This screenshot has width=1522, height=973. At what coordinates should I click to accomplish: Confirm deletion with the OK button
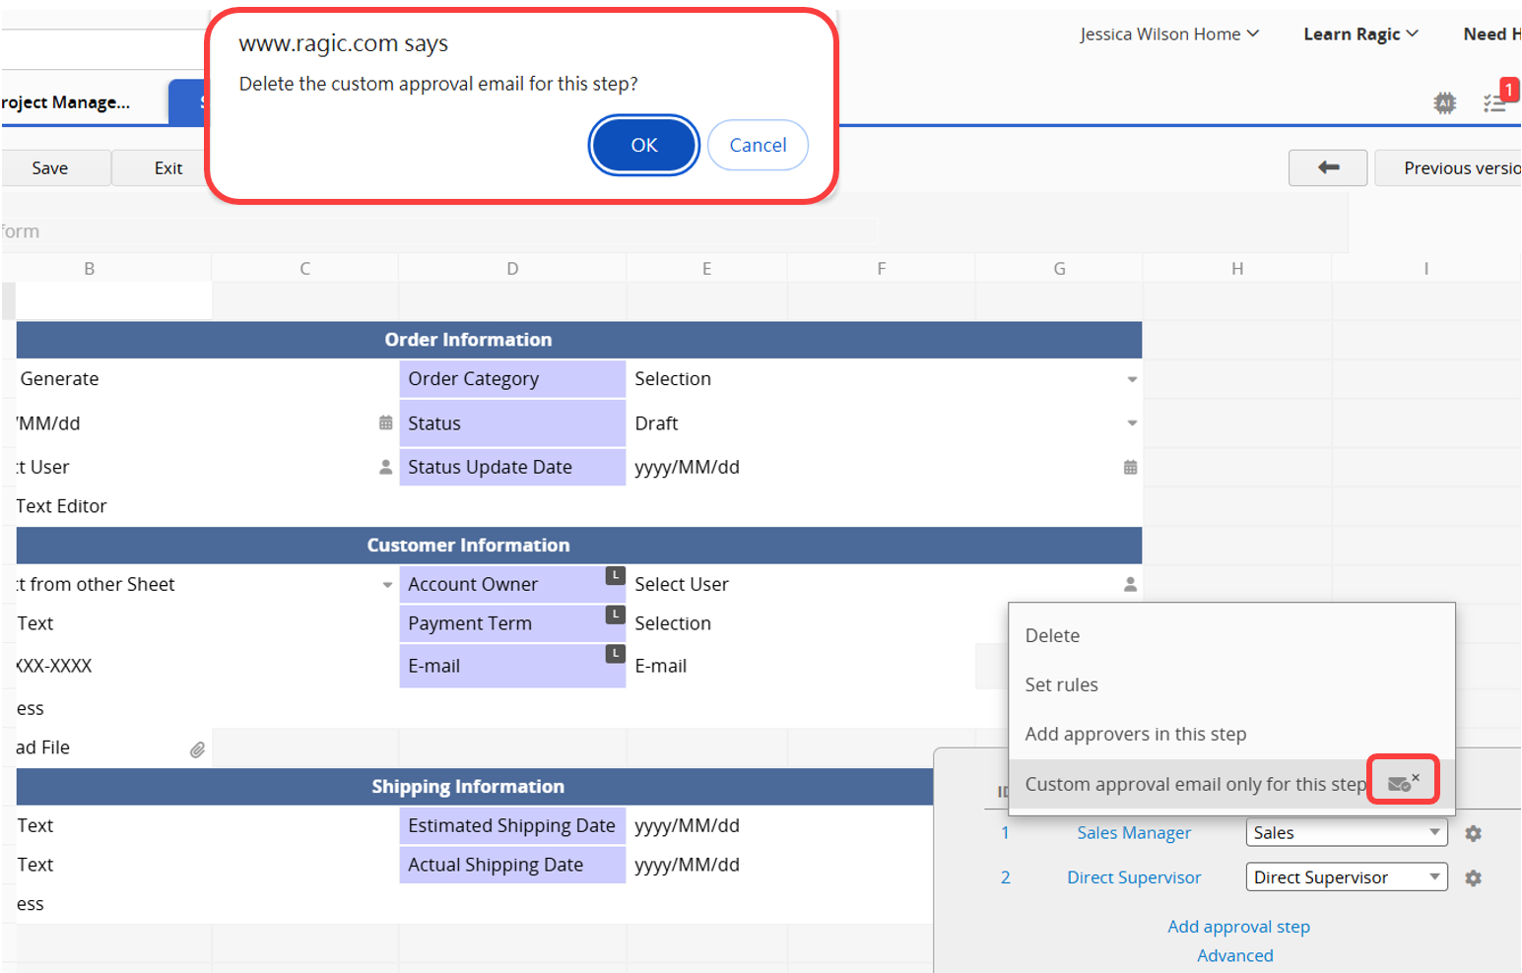(x=643, y=145)
